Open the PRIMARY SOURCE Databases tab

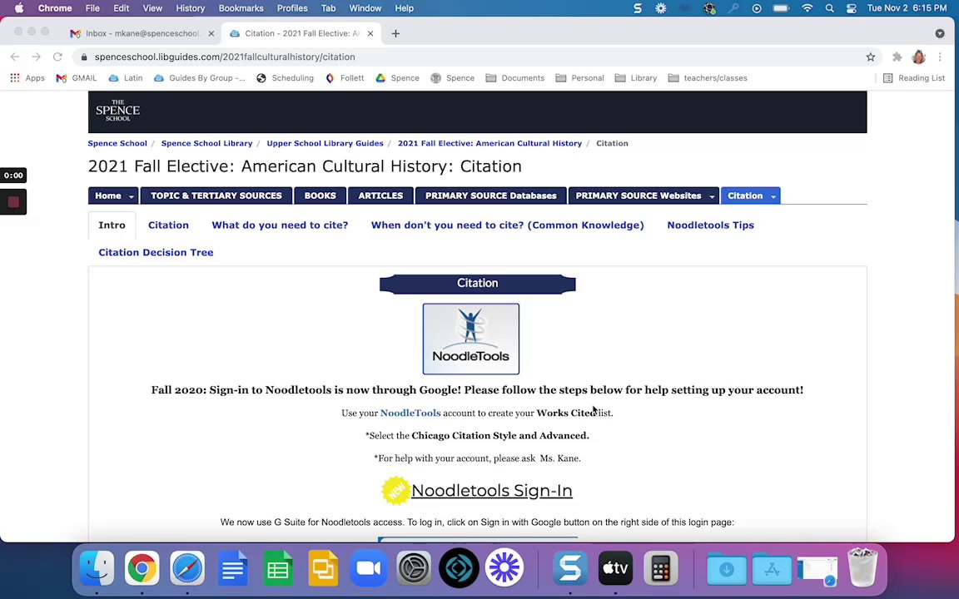(491, 196)
